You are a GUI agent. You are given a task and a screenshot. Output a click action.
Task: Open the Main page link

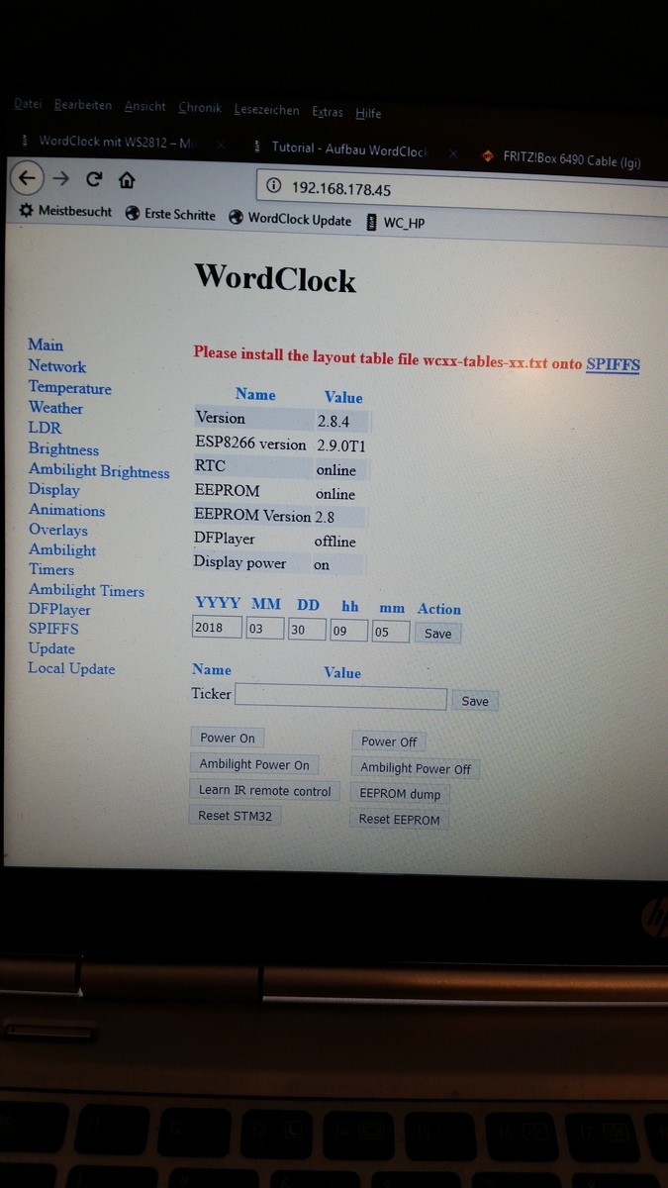[46, 345]
